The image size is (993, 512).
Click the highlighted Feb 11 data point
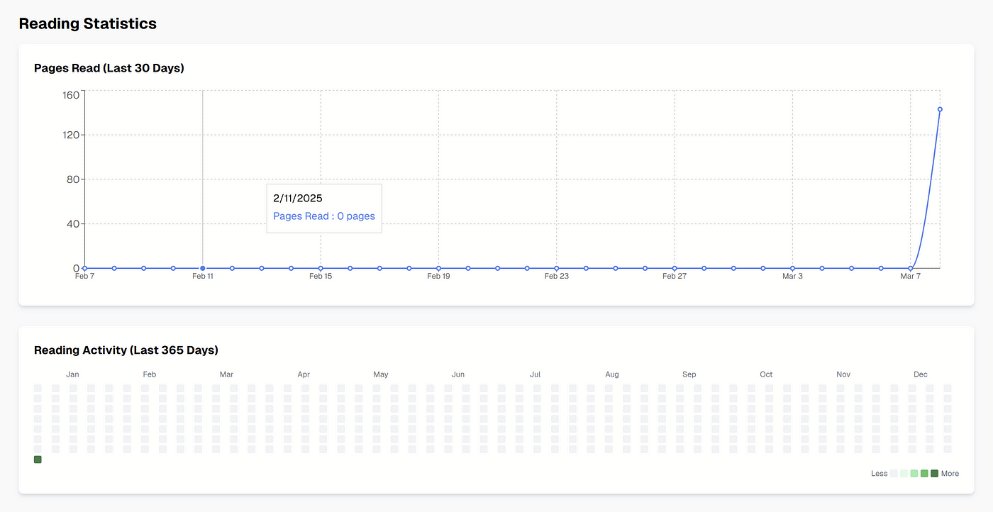pos(203,268)
